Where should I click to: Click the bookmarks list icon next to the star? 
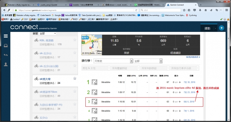pos(189,10)
